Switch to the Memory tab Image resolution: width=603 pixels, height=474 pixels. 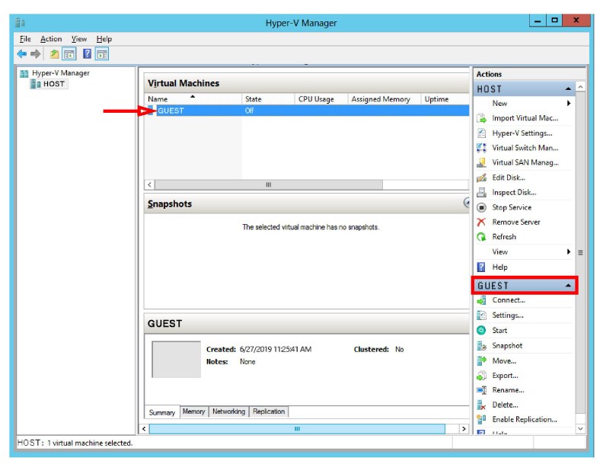[194, 412]
